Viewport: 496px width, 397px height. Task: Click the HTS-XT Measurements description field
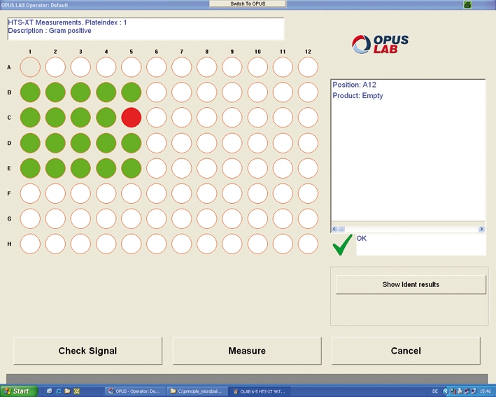[146, 29]
